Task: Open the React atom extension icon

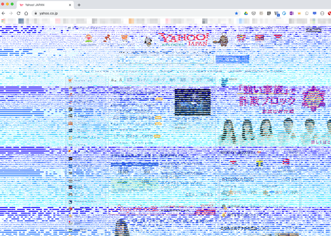Action: click(x=261, y=13)
